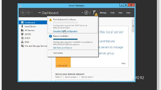Open Task Details in notification popup
Viewport: 161px width, 90px height.
tap(58, 53)
